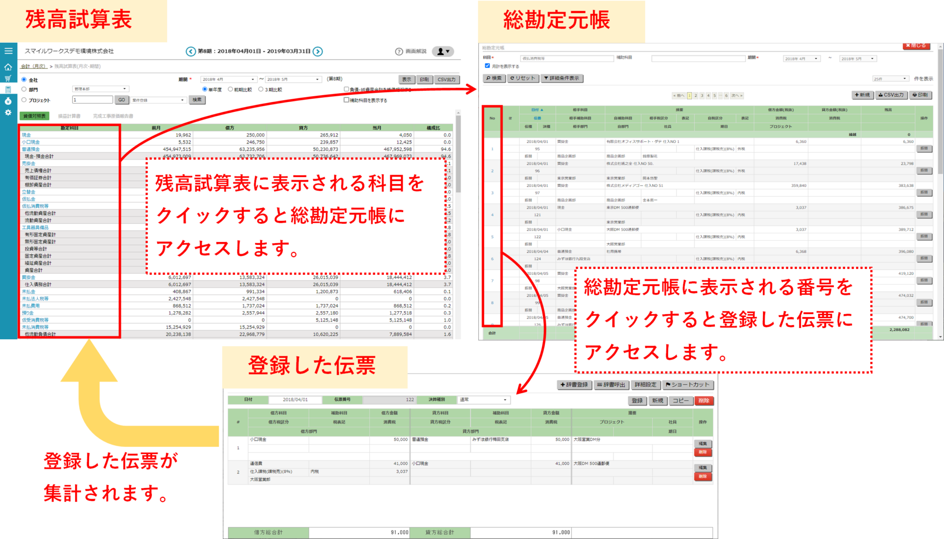
Task: Click the GO button next to project number
Action: tap(122, 100)
